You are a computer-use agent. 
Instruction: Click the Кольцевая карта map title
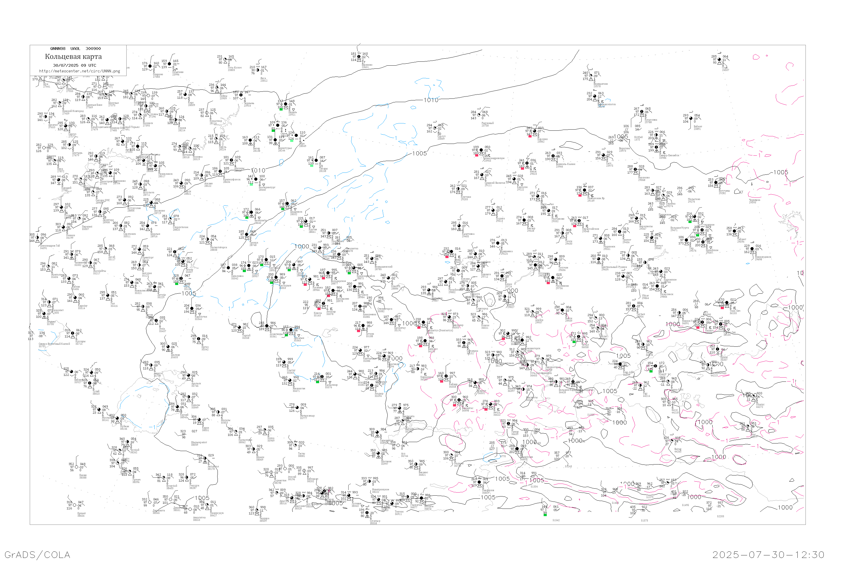pos(73,57)
